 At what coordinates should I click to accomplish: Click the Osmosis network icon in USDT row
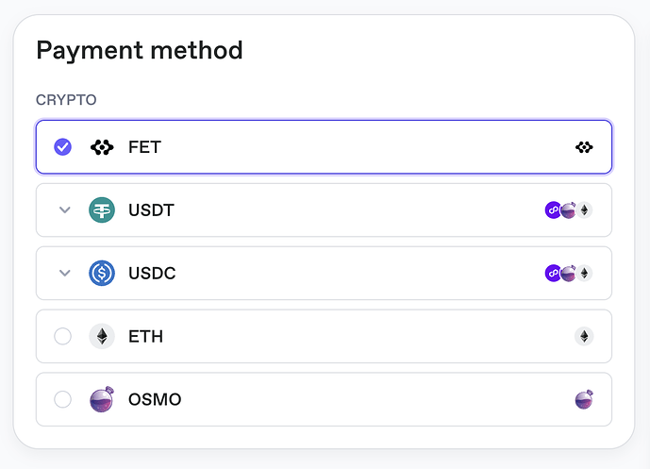point(568,210)
